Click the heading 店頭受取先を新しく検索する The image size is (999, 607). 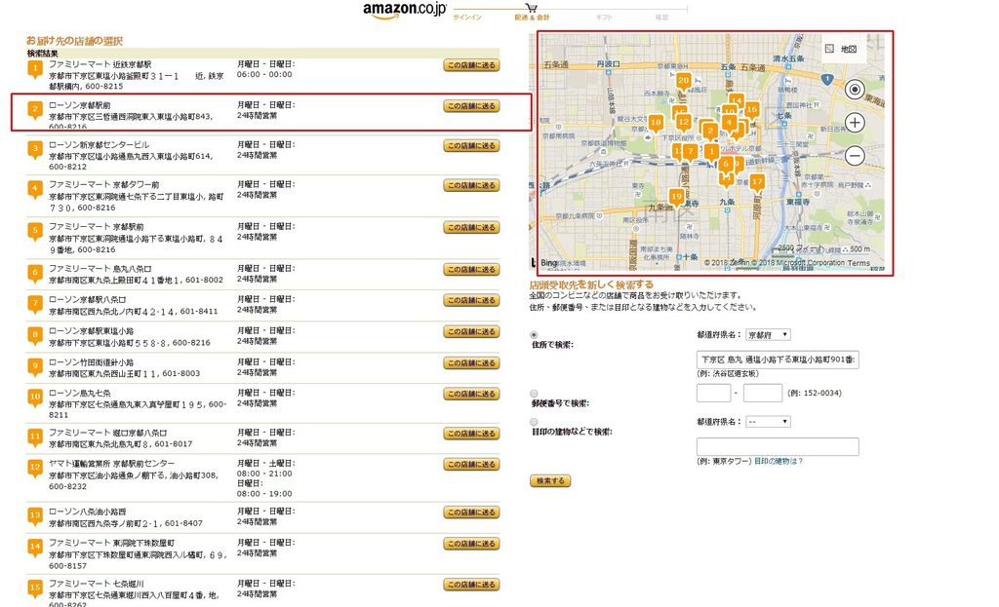[591, 285]
